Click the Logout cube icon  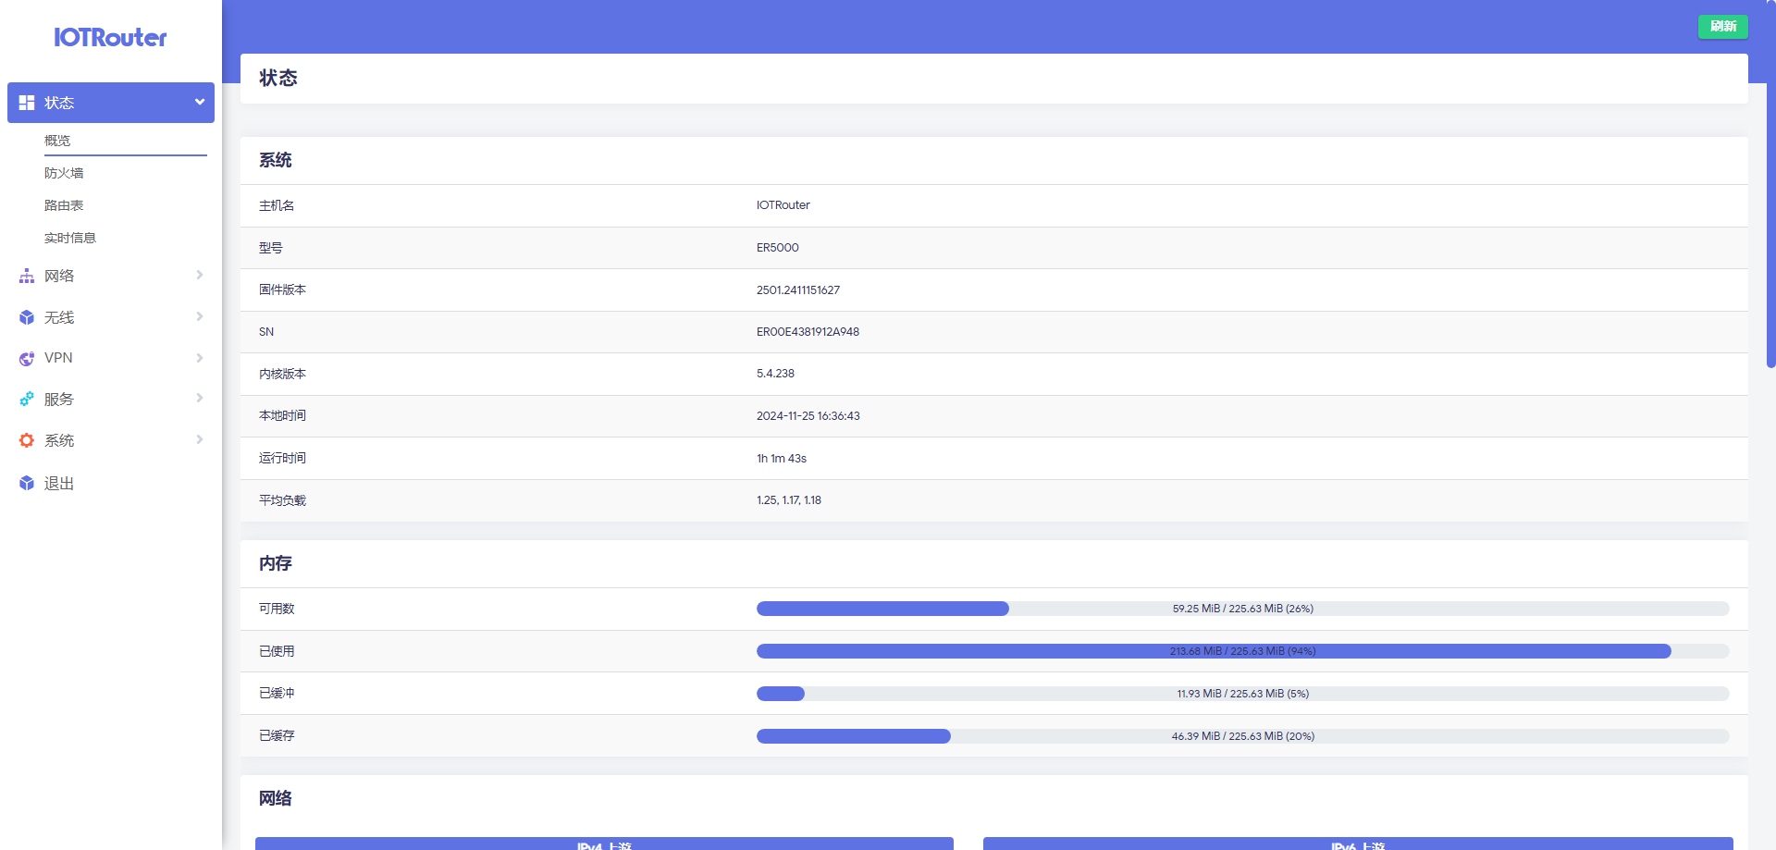(x=27, y=483)
